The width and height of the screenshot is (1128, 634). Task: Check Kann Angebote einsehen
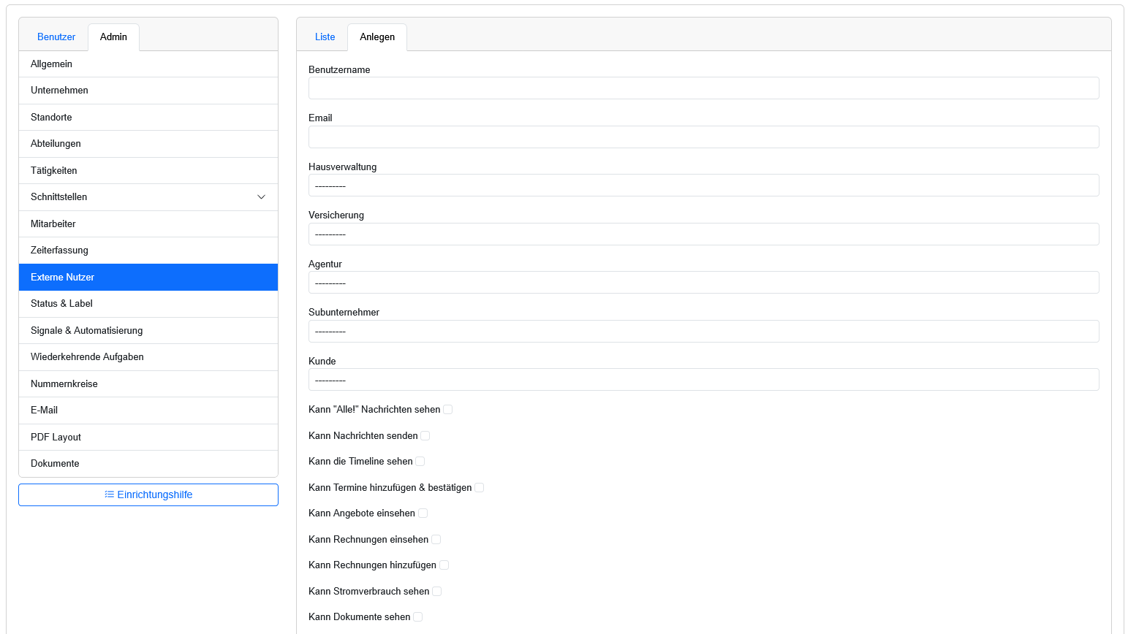(423, 513)
